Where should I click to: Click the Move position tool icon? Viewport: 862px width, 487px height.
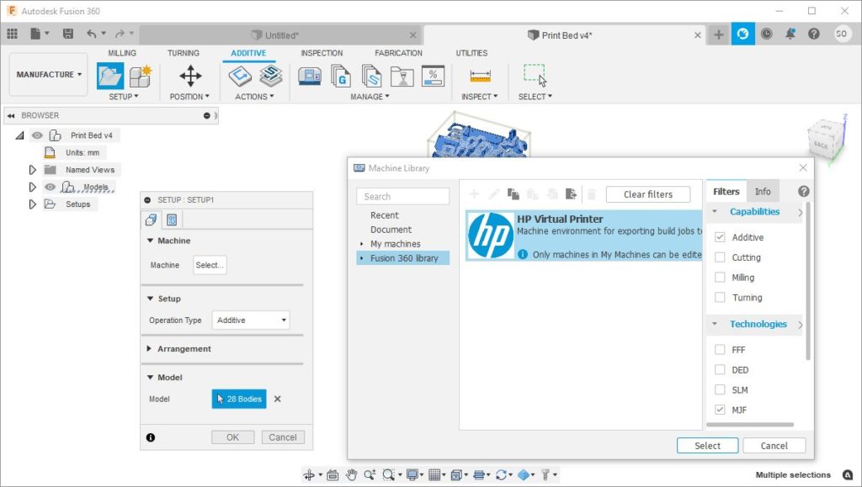(190, 77)
